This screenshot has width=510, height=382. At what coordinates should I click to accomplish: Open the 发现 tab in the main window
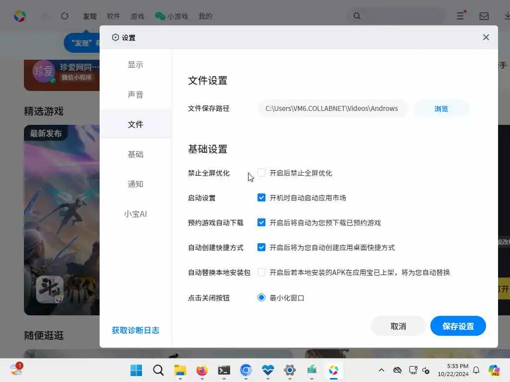pos(90,16)
